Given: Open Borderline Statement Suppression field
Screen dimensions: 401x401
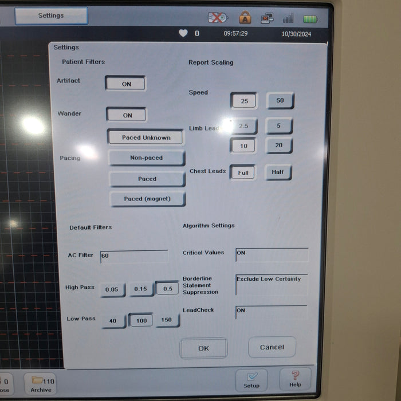Looking at the screenshot, I should pos(272,285).
